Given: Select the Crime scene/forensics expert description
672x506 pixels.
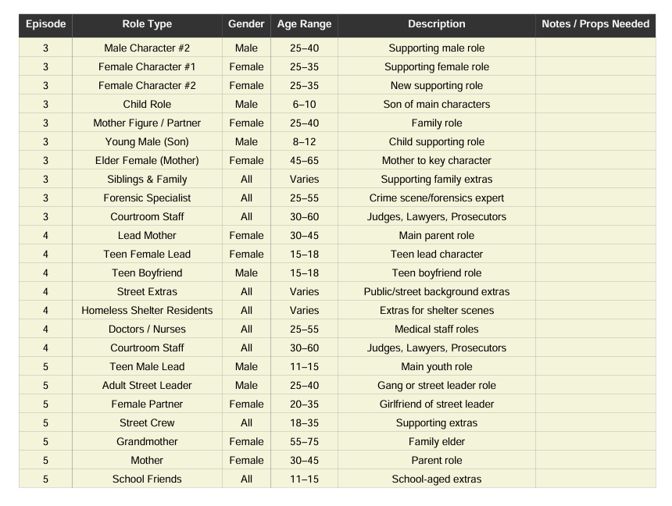Looking at the screenshot, I should tap(436, 198).
